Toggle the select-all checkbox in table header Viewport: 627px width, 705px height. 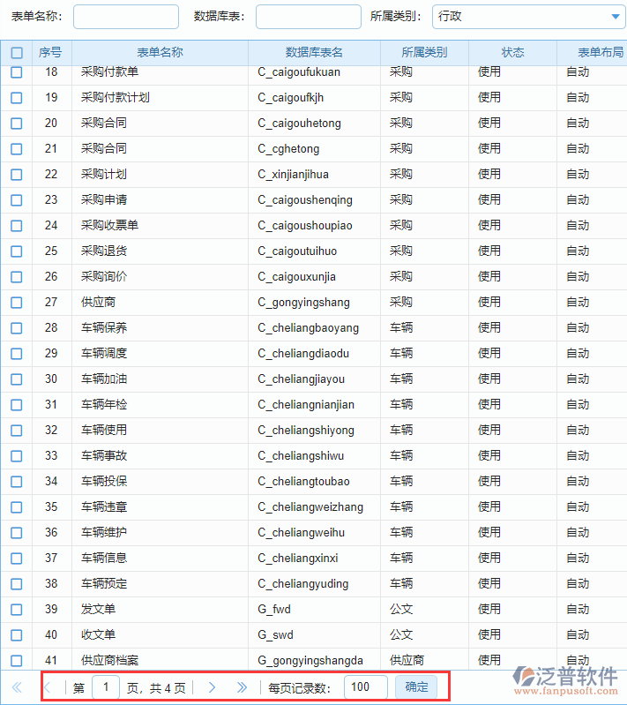(x=17, y=53)
